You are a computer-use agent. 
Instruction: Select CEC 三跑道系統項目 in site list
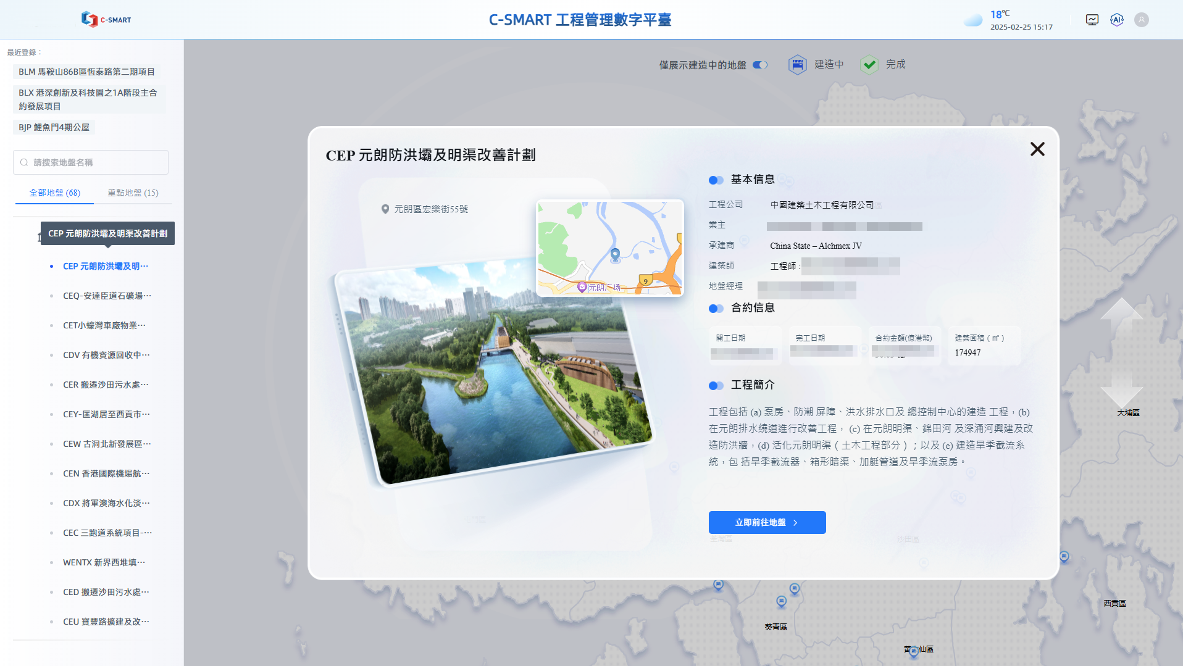[107, 533]
